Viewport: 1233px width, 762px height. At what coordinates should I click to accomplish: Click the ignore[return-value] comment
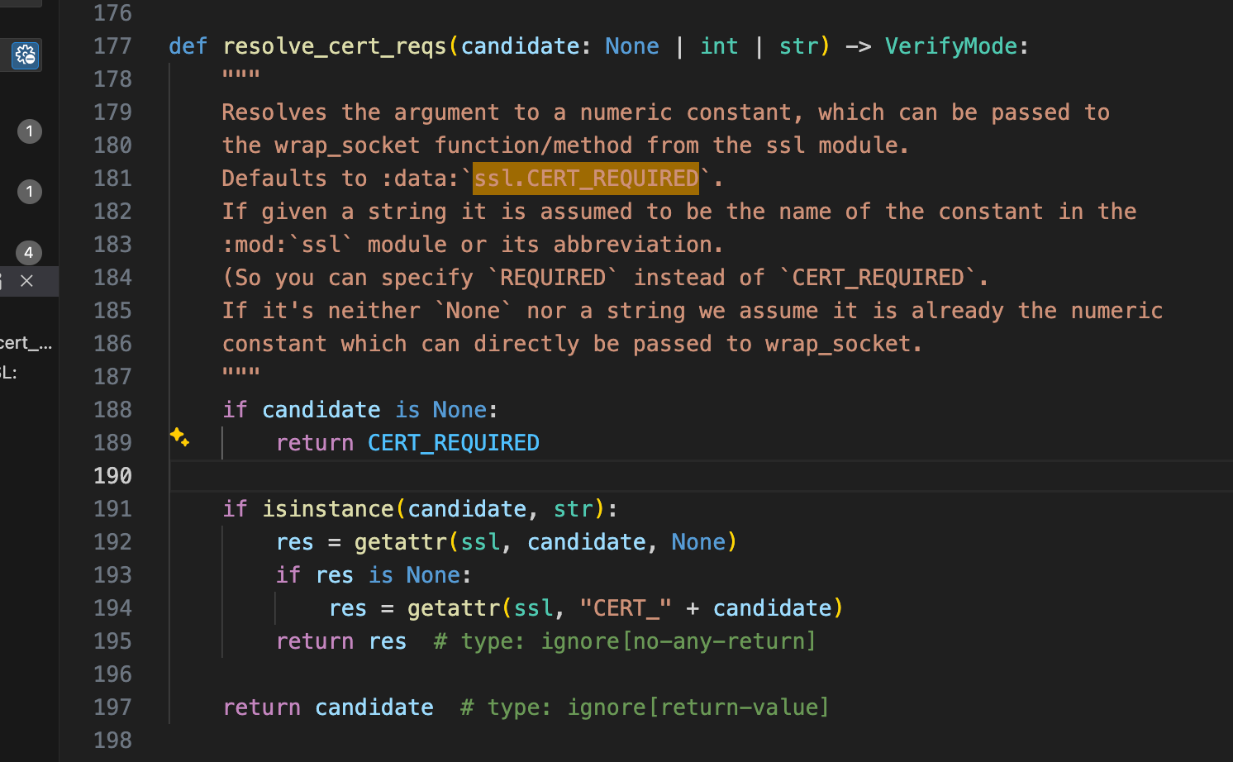(697, 707)
